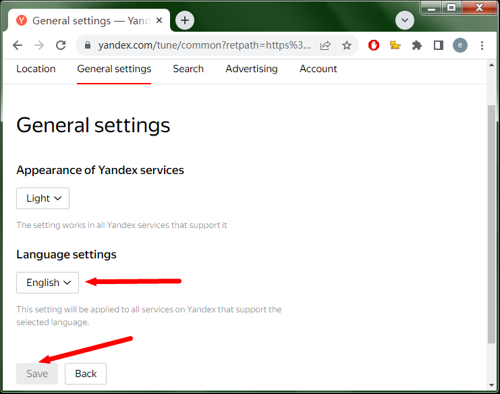The width and height of the screenshot is (500, 394).
Task: Open a new browser tab
Action: point(185,20)
